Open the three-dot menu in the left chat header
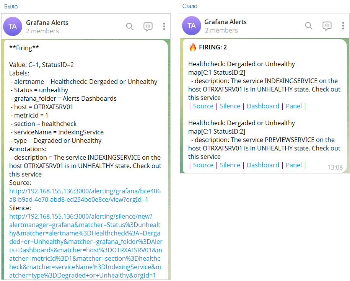This screenshot has height=281, width=350. tap(164, 26)
